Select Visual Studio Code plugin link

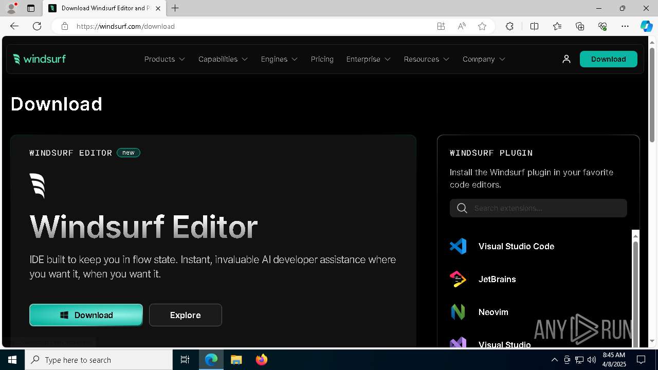[516, 246]
